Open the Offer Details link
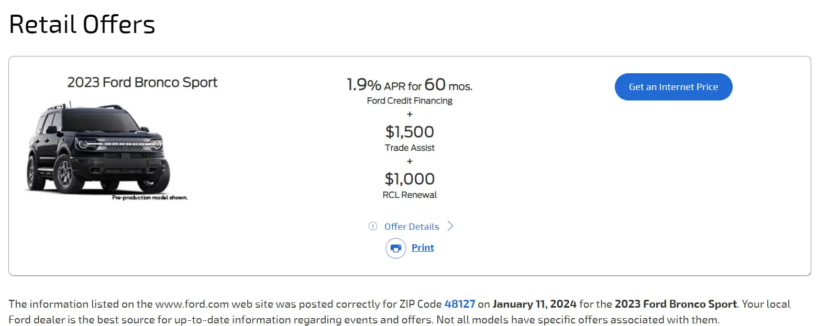 (412, 227)
